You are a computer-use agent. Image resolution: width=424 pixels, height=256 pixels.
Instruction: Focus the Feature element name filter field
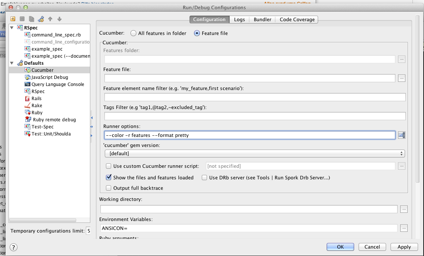click(x=255, y=97)
